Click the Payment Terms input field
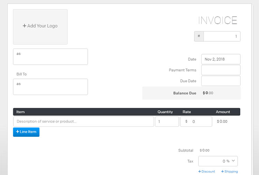Screen dimensions: 259x175 [x=221, y=70]
